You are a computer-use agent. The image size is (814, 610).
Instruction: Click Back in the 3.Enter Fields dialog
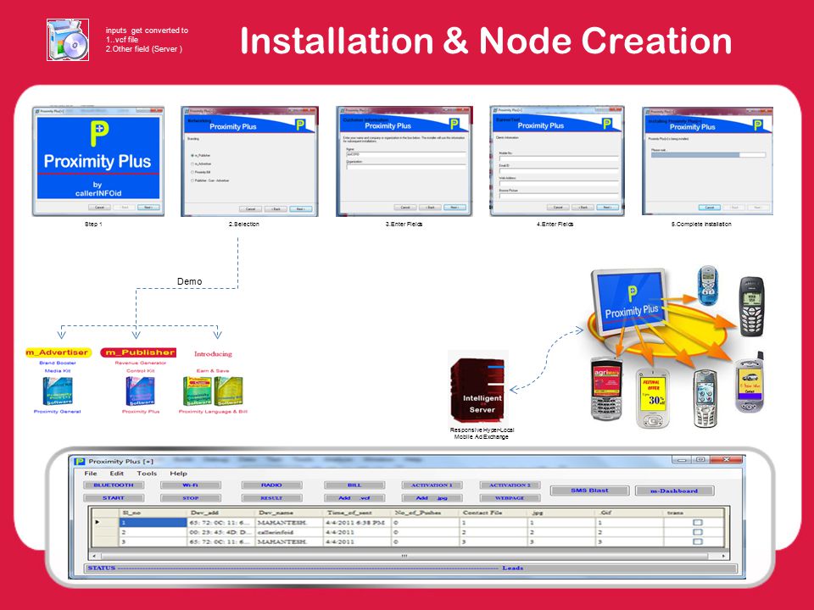[x=431, y=207]
